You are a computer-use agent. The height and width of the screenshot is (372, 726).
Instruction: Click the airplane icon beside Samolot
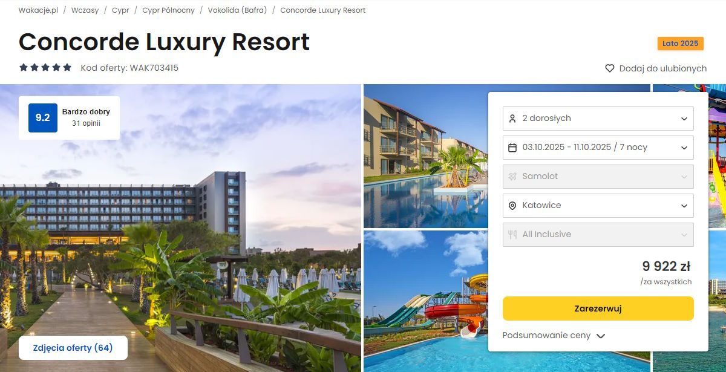[x=512, y=177]
